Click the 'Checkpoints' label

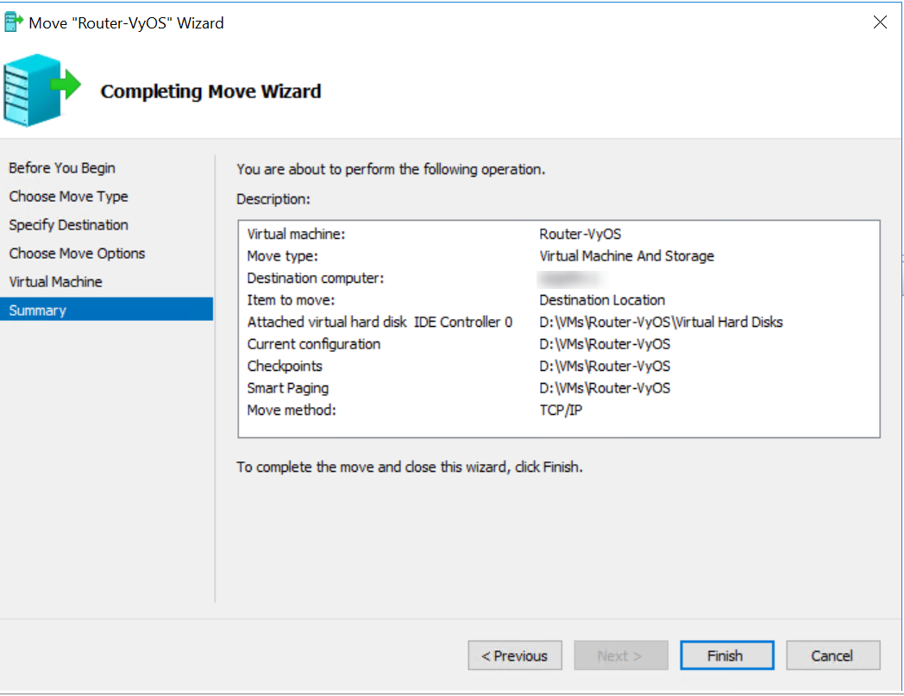(x=285, y=367)
